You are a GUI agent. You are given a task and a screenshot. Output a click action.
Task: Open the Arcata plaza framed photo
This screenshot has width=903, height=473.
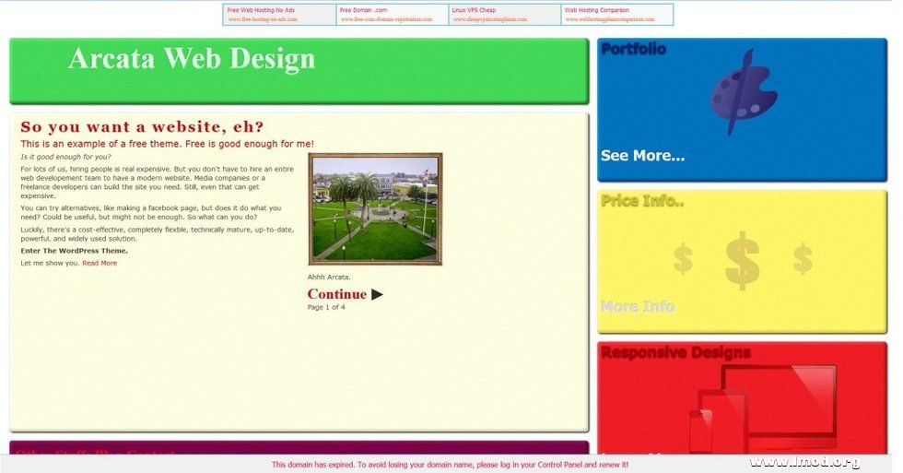tap(375, 209)
